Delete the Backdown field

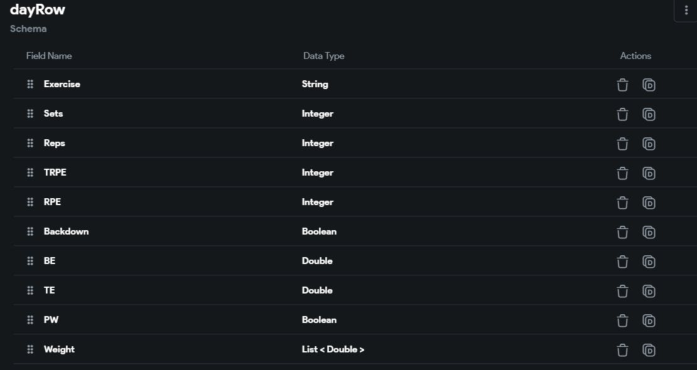click(x=622, y=232)
